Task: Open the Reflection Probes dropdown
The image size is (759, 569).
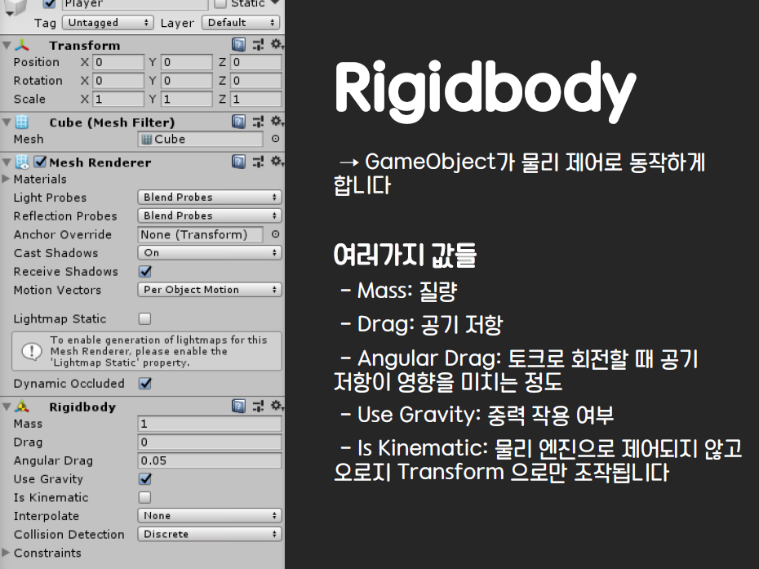Action: pos(210,216)
